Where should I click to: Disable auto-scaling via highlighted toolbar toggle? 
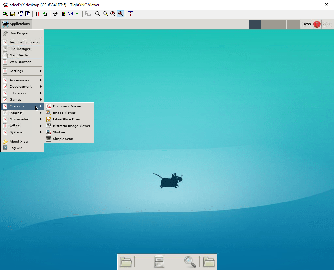(x=121, y=14)
